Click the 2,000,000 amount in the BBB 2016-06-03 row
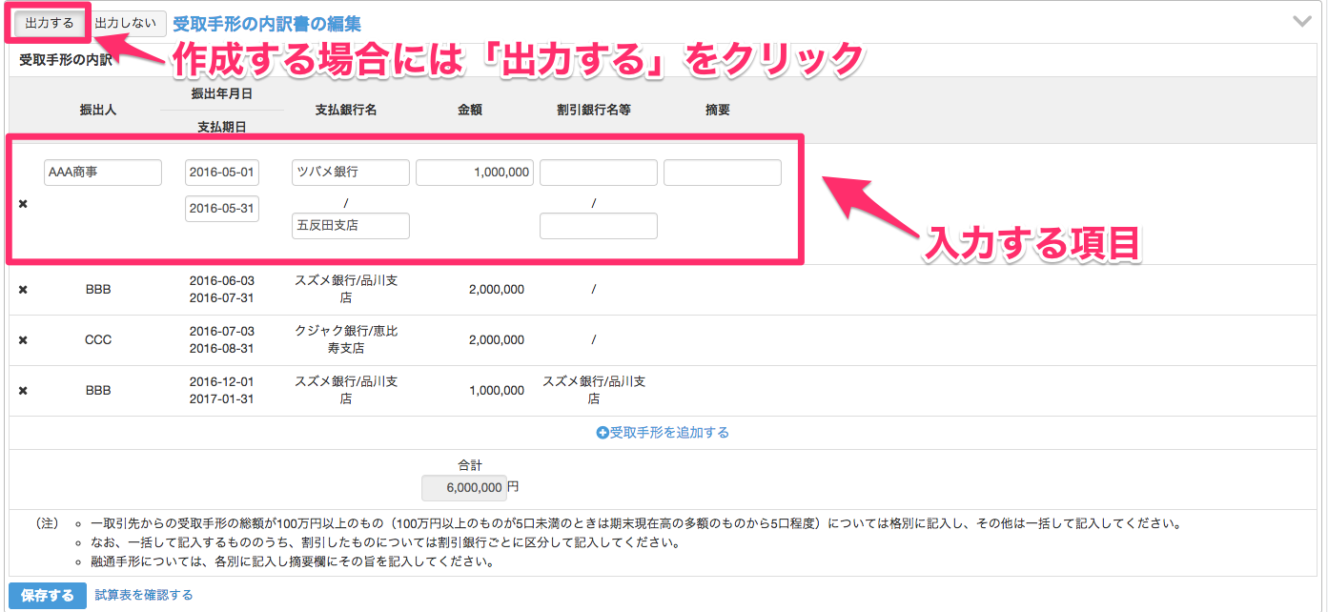The image size is (1328, 612). [497, 290]
